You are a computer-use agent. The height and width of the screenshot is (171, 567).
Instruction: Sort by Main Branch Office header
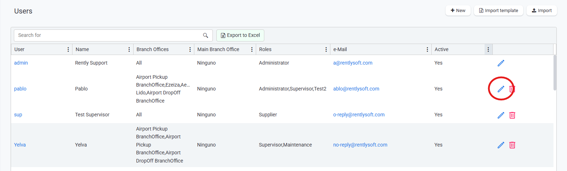[218, 49]
